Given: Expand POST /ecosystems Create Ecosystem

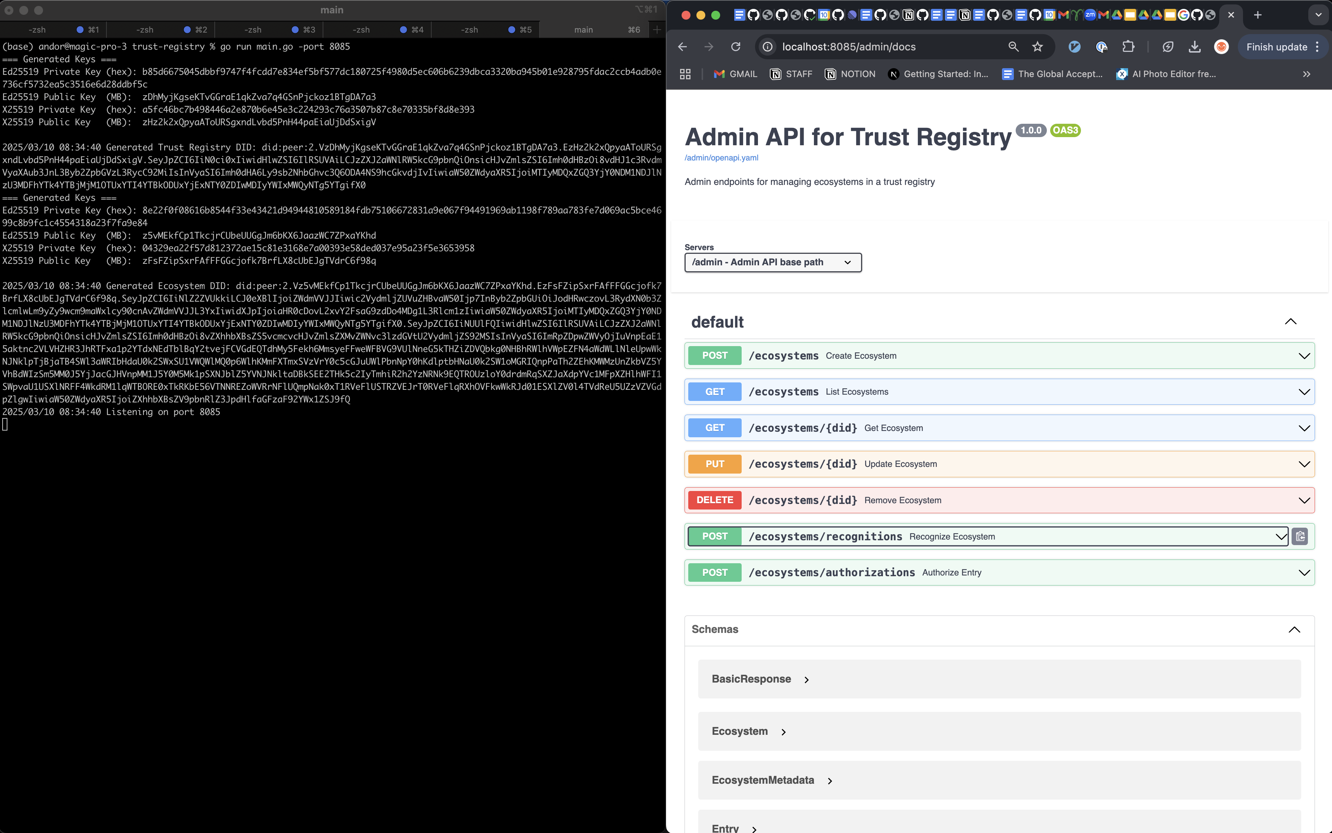Looking at the screenshot, I should (x=999, y=355).
